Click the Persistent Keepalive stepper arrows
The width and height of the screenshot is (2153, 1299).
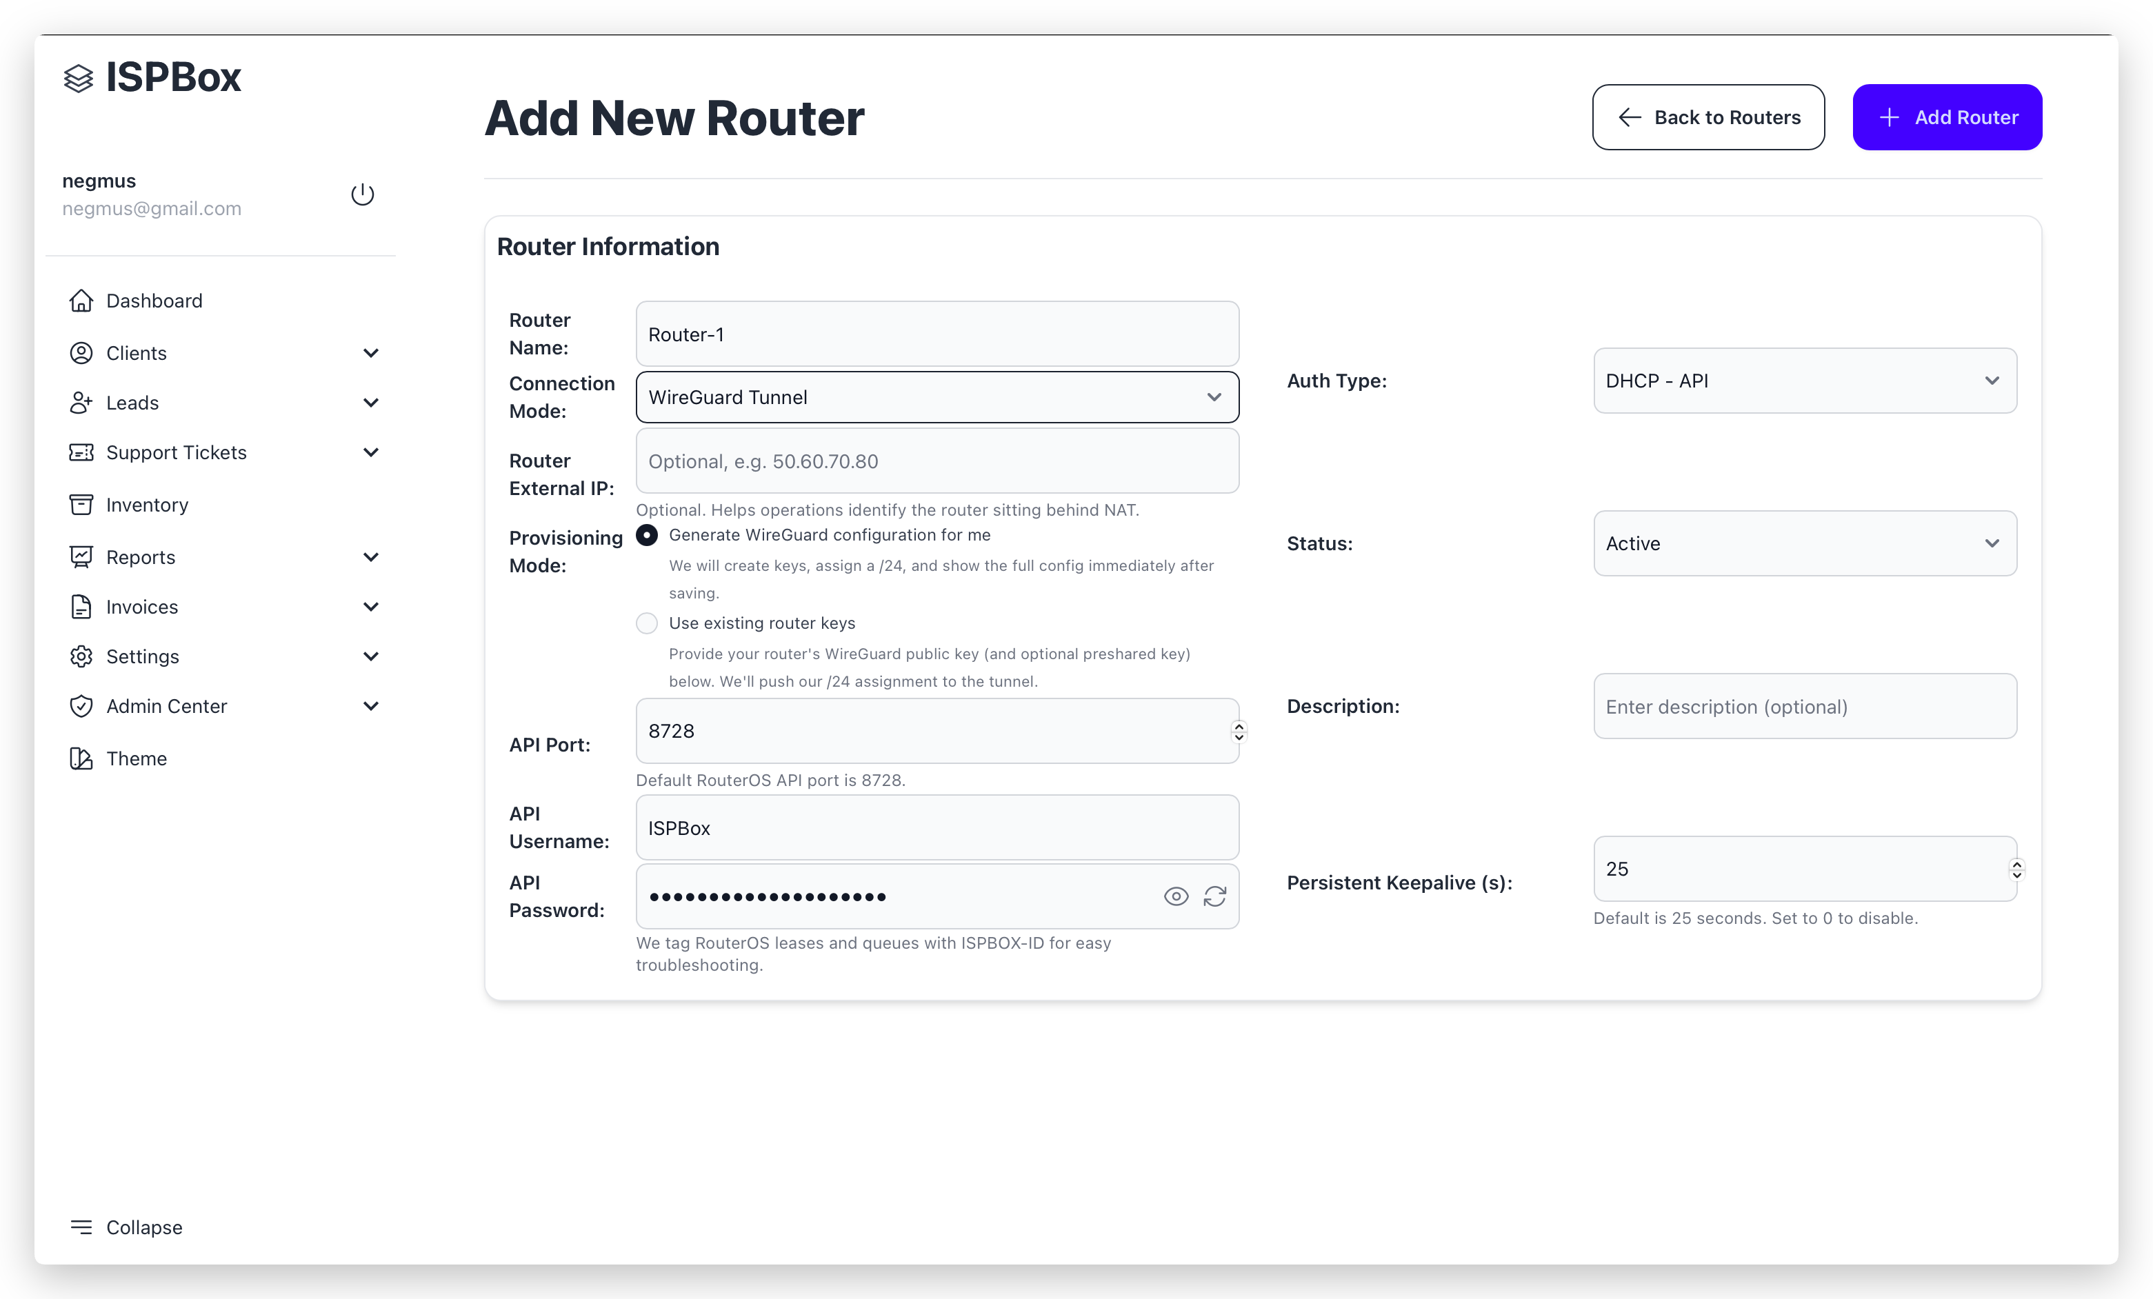click(x=2016, y=869)
